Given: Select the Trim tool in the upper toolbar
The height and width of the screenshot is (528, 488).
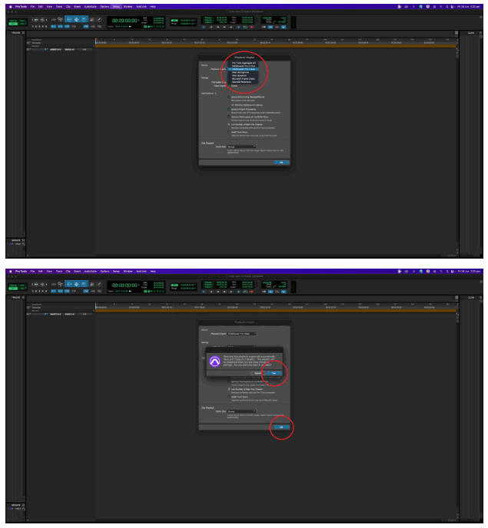Looking at the screenshot, I should pos(69,19).
